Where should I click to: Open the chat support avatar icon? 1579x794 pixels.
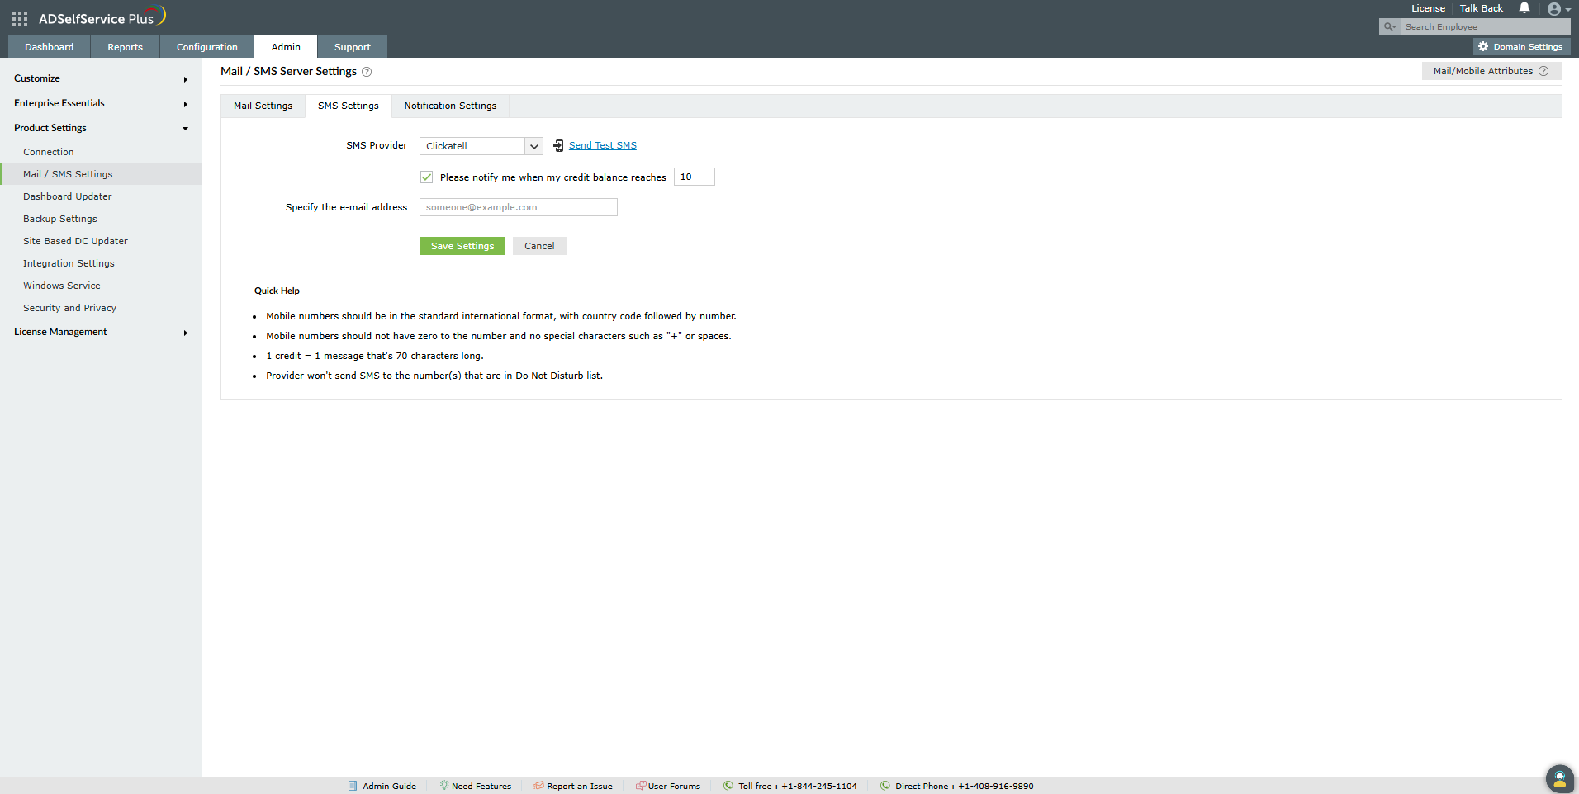[1559, 778]
